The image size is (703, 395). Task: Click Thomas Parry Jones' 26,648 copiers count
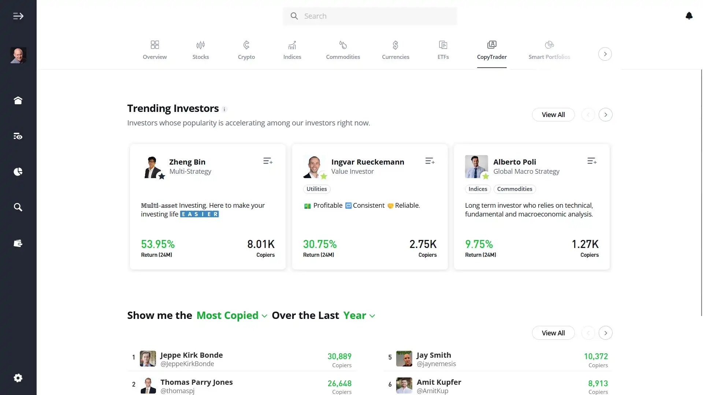coord(339,383)
